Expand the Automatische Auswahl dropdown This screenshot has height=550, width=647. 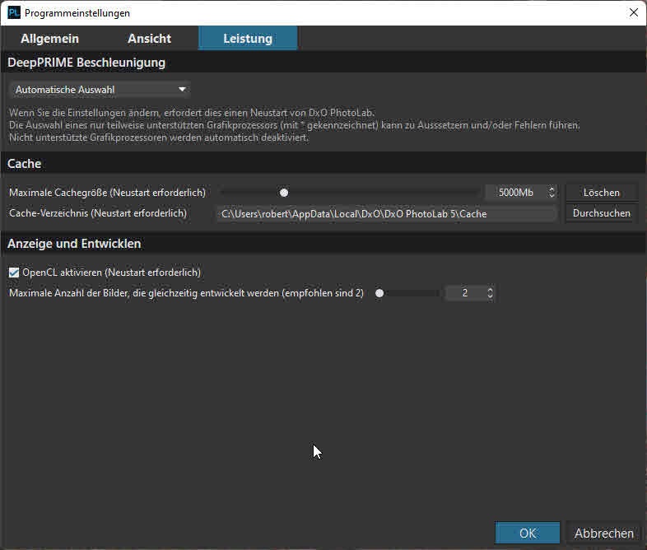click(x=100, y=89)
